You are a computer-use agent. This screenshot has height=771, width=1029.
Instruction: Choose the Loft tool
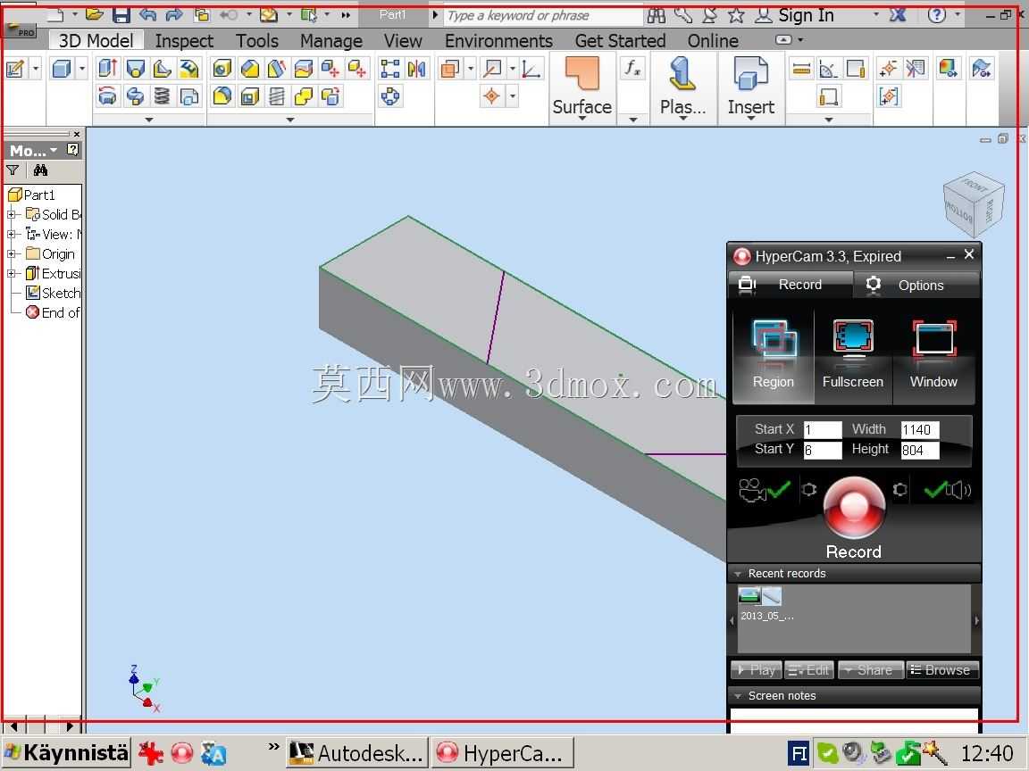(135, 68)
